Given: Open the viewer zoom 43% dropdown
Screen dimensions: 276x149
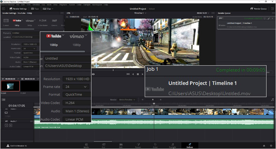Looking at the screenshot, I should point(70,13).
